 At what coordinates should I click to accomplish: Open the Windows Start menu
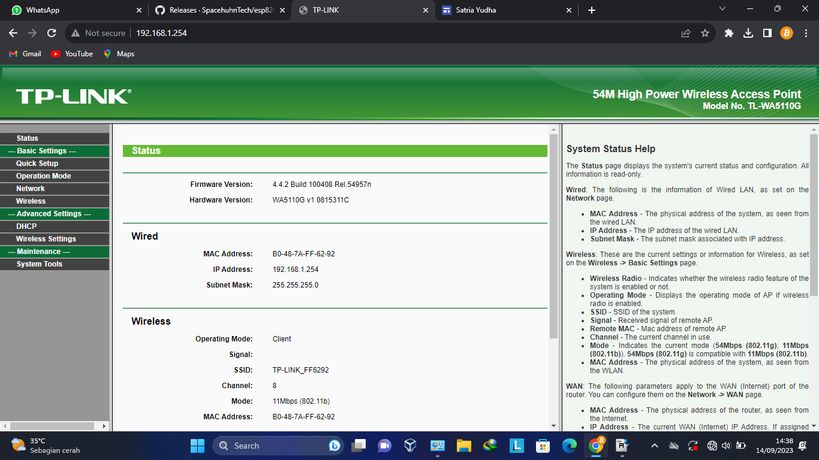pyautogui.click(x=197, y=446)
